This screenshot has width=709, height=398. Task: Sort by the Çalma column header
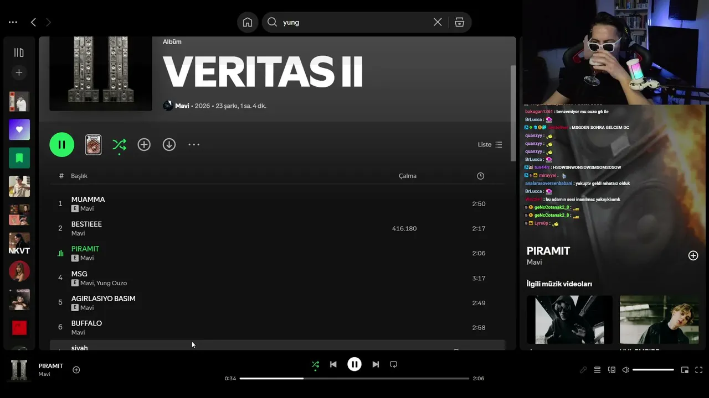408,176
